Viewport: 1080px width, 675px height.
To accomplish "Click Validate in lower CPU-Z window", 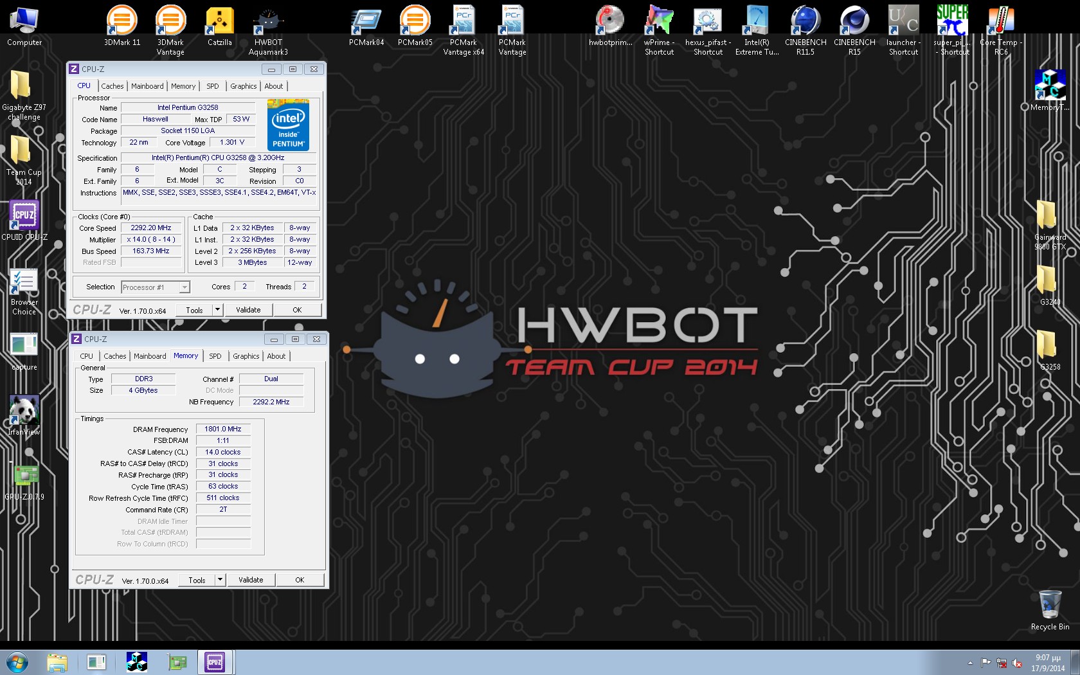I will click(251, 580).
